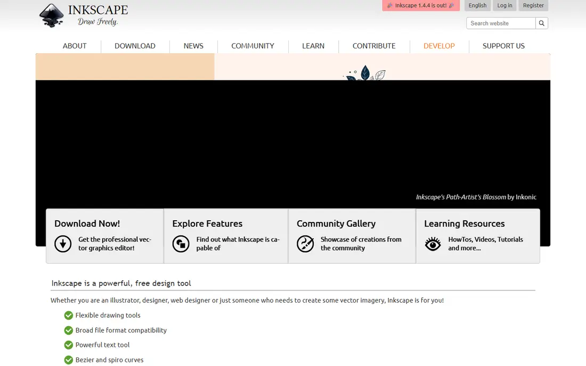586x366 pixels.
Task: Click 'Flexible drawing tools' text
Action: [x=108, y=315]
